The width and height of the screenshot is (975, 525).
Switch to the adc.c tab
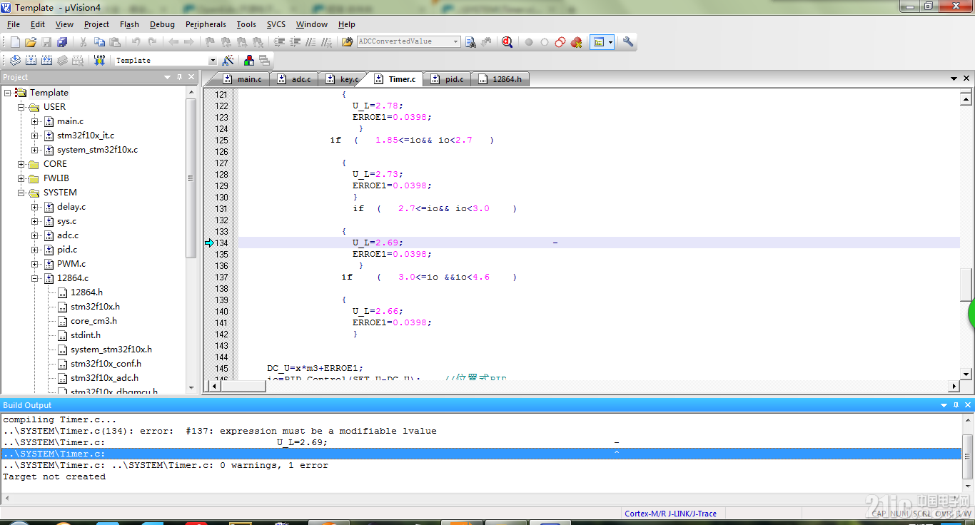(x=294, y=79)
